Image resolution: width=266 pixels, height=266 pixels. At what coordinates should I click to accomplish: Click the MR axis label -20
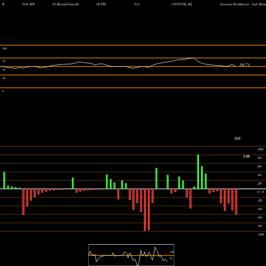260,201
